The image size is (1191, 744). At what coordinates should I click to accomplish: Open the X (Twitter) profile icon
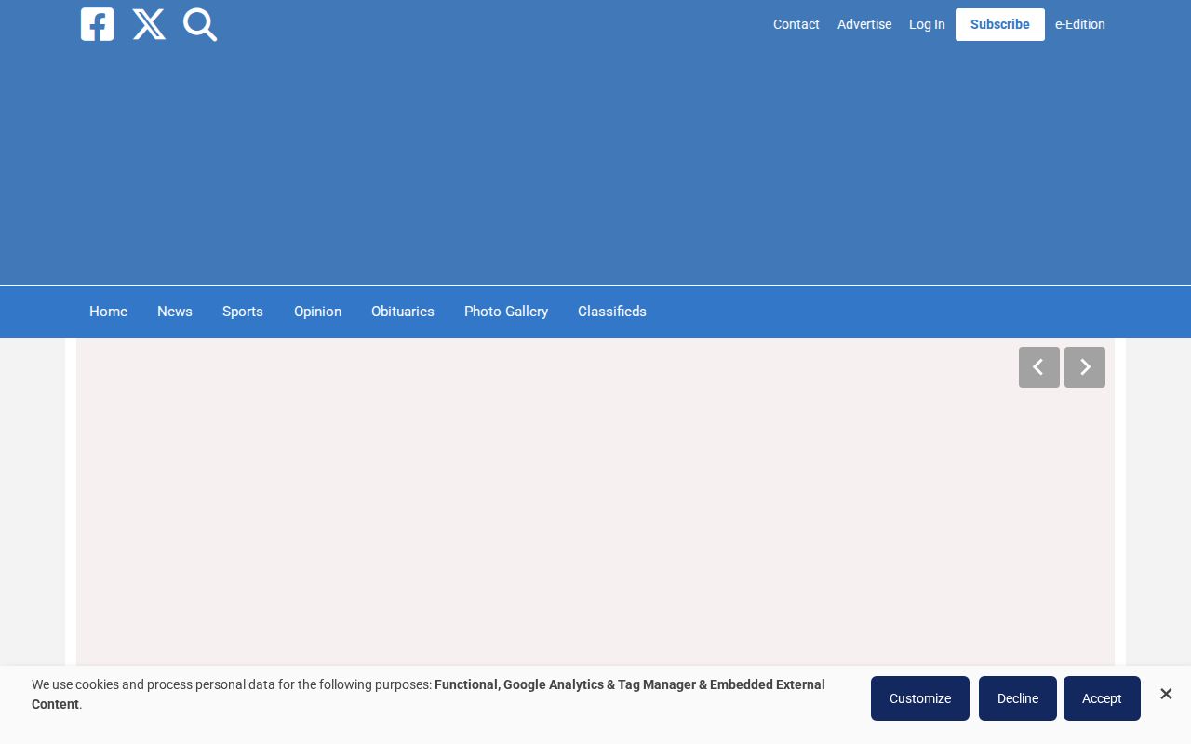tap(149, 24)
